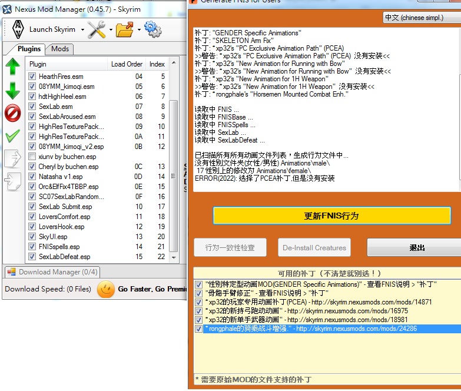
Task: Toggle FNISspells.esp checkbox
Action: coord(32,246)
